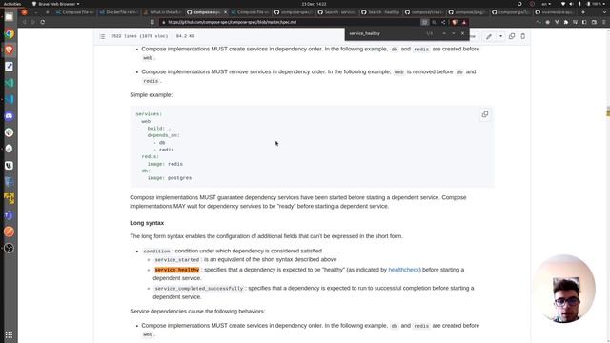Viewport: 610px width, 343px height.
Task: Open the edit options dropdown arrow
Action: (x=500, y=36)
